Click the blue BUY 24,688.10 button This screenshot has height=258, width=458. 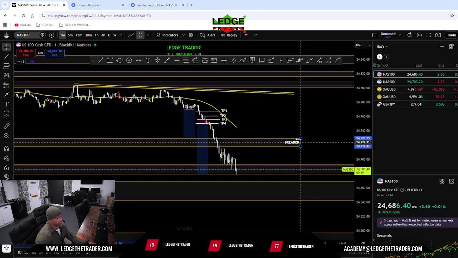[54, 53]
